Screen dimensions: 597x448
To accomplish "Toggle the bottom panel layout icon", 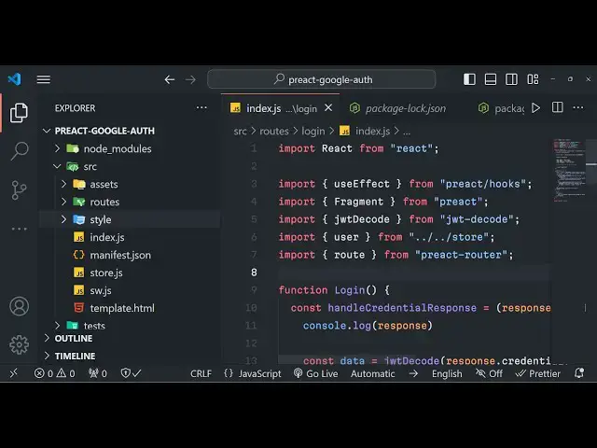I will 490,79.
